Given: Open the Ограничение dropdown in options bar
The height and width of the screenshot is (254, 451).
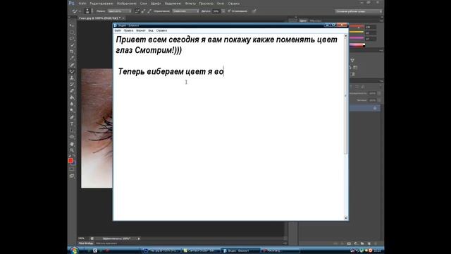Looking at the screenshot, I should (x=185, y=11).
